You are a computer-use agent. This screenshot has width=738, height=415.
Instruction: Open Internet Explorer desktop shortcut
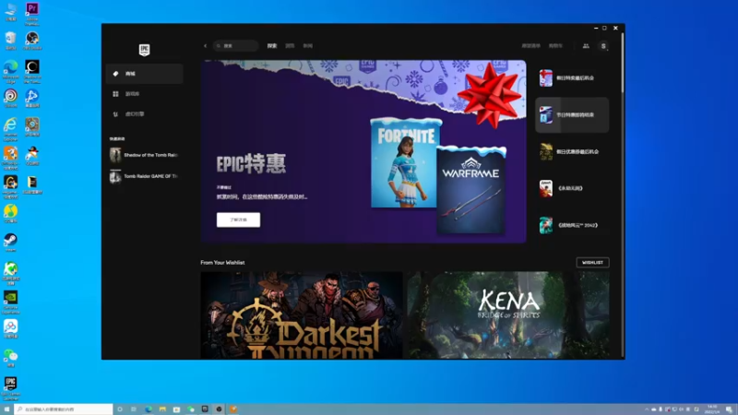click(x=10, y=129)
